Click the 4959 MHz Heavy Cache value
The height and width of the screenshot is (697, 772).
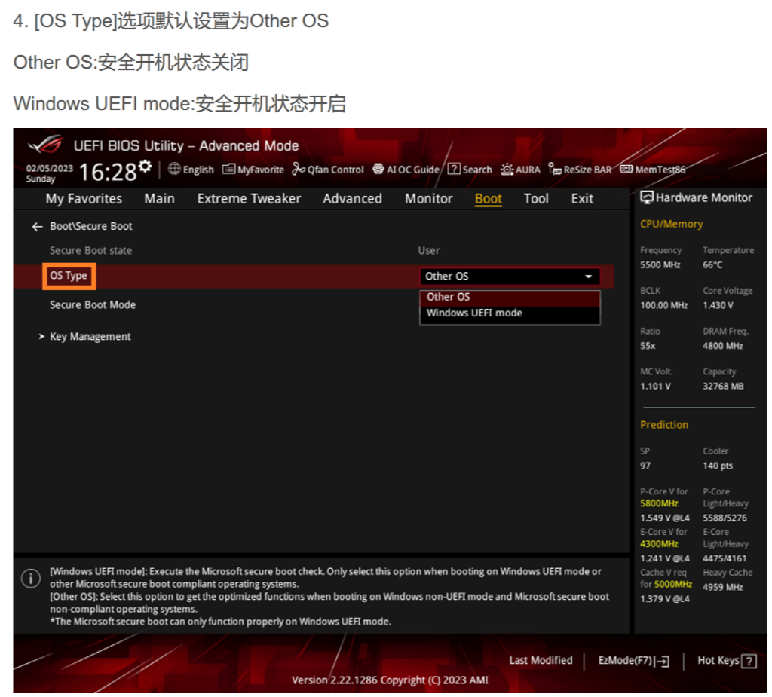click(x=723, y=587)
